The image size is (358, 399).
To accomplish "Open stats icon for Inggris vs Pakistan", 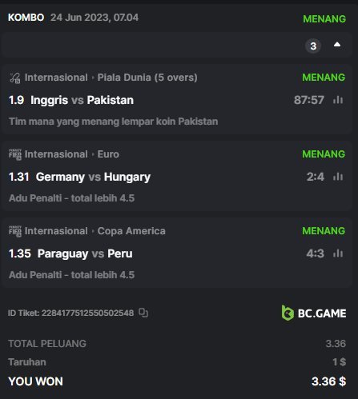I will pyautogui.click(x=338, y=100).
